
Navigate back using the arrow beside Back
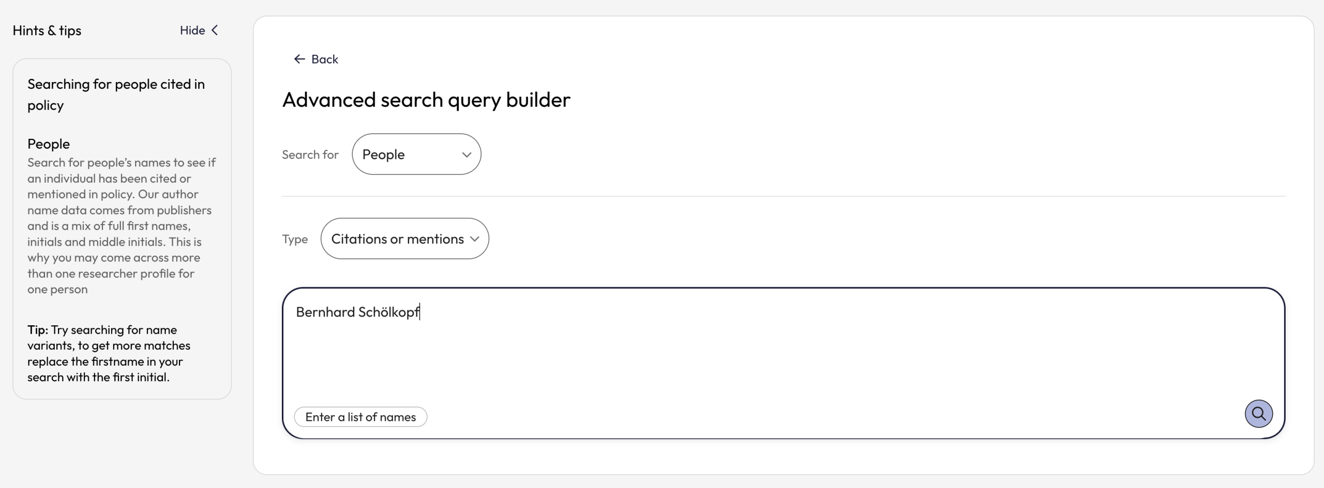(x=299, y=58)
